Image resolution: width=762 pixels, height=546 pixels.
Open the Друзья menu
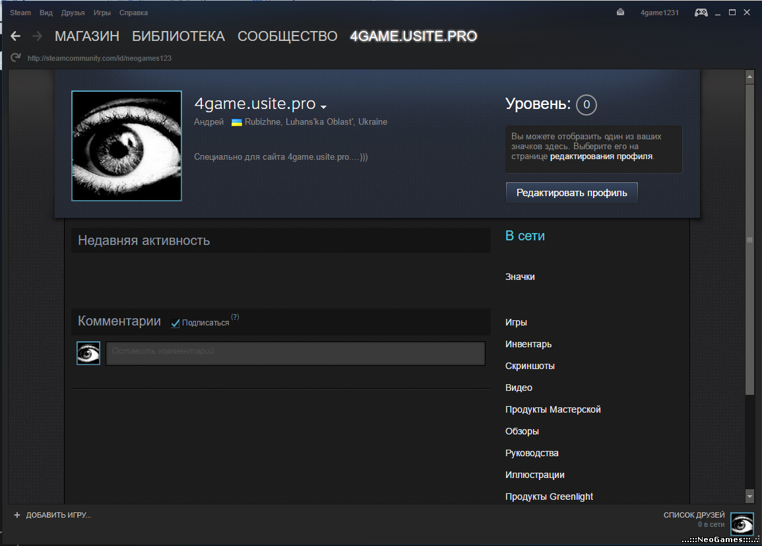click(x=73, y=13)
